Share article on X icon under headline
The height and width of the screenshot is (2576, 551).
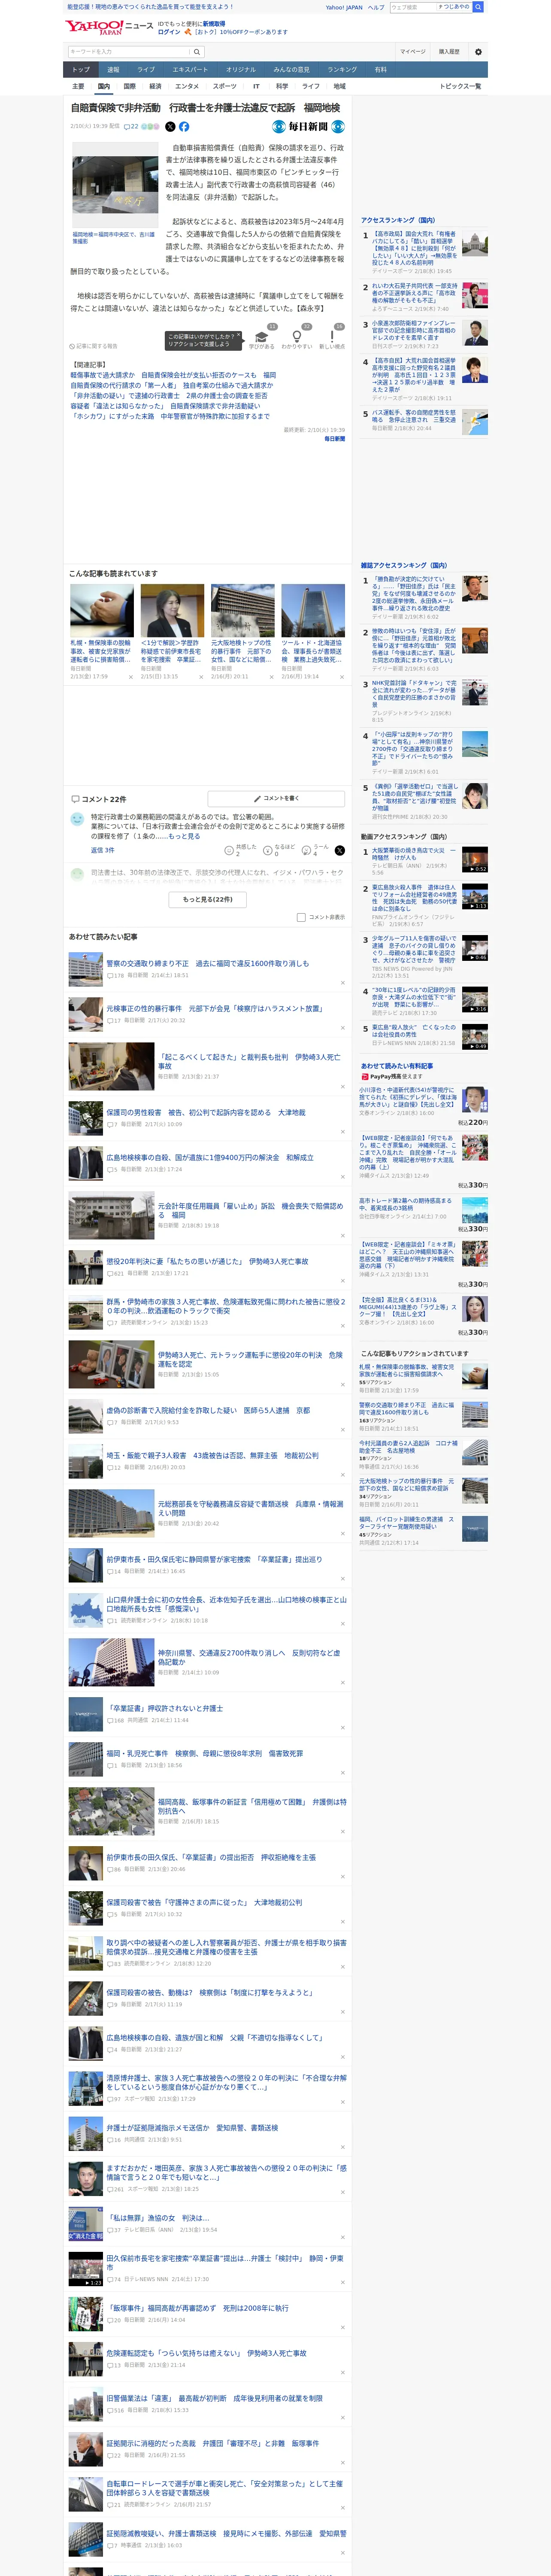coord(170,127)
